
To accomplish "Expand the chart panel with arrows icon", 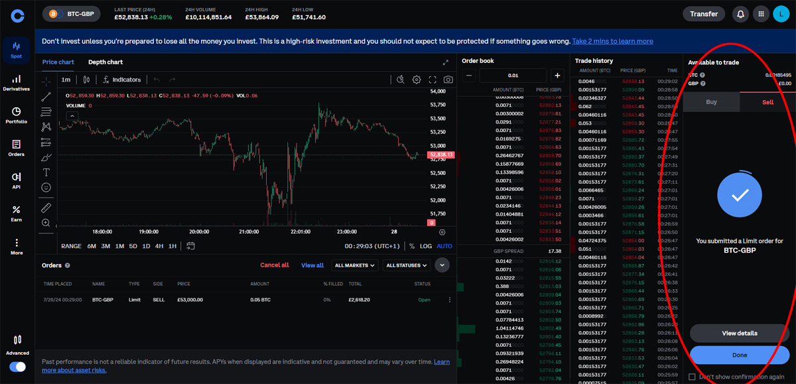I will pyautogui.click(x=446, y=62).
